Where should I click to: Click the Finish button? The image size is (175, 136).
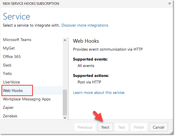pos(139,127)
